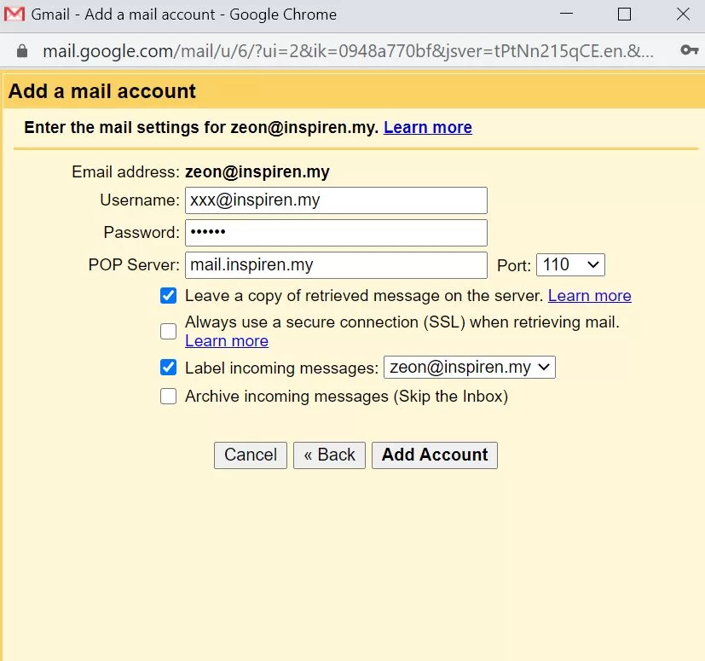The image size is (705, 661).
Task: Click the lock icon in address bar
Action: click(22, 51)
